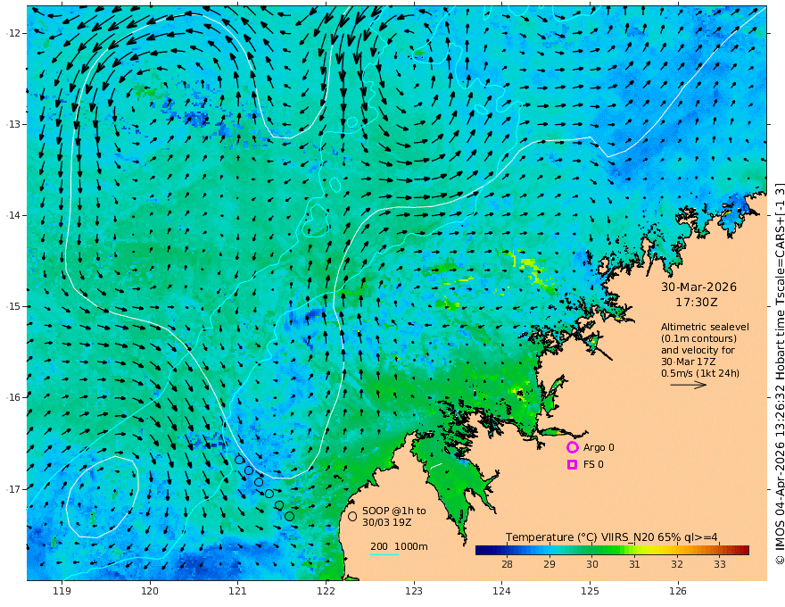The width and height of the screenshot is (785, 607).
Task: Click the '30-Mar-2026' date label
Action: click(x=698, y=287)
